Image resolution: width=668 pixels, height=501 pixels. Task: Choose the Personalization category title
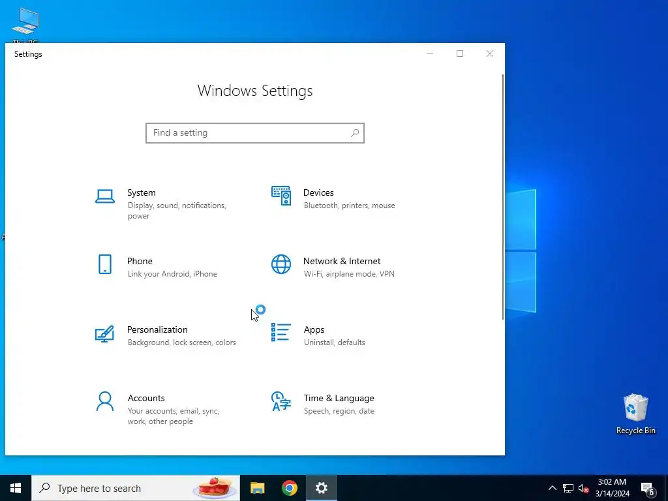157,329
